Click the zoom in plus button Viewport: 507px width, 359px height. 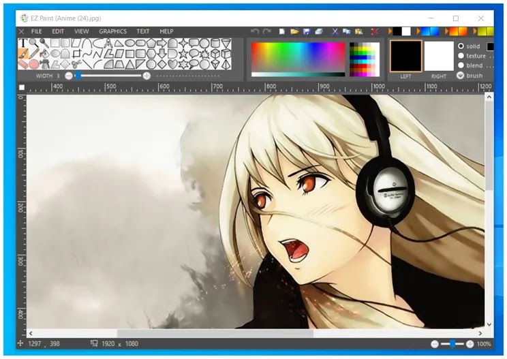coord(470,344)
